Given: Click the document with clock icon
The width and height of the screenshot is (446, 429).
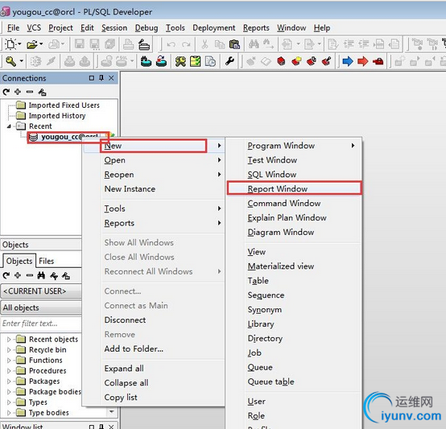Looking at the screenshot, I should pyautogui.click(x=210, y=61).
